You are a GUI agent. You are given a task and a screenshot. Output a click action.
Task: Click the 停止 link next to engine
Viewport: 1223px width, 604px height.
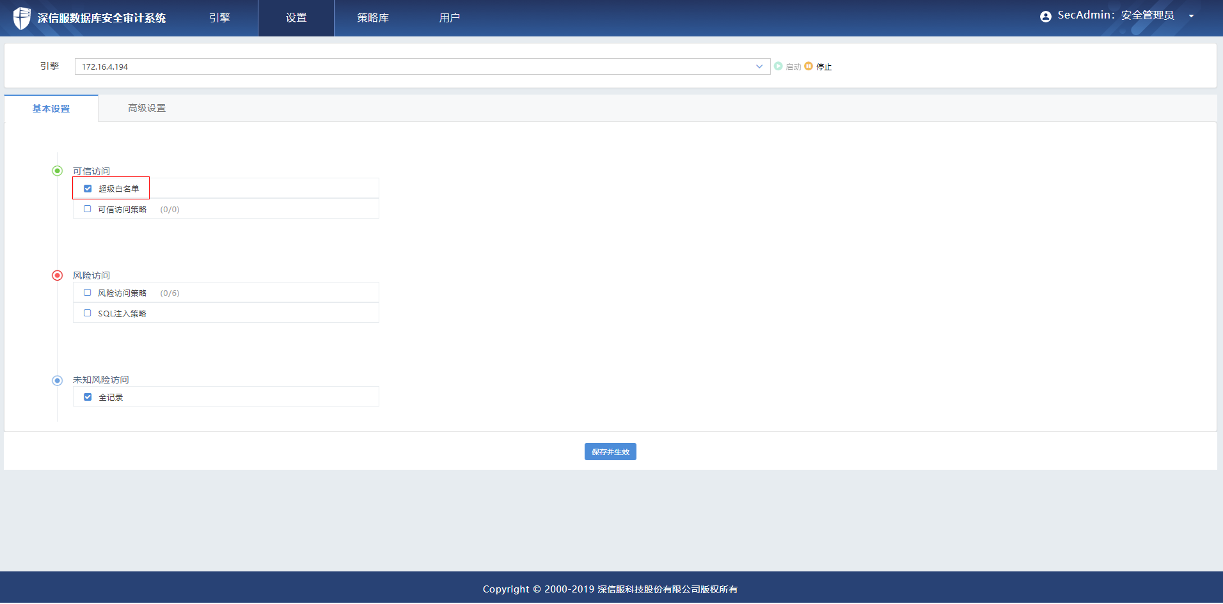(824, 67)
